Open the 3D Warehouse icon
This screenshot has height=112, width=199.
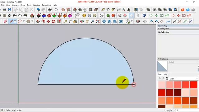click(x=104, y=21)
